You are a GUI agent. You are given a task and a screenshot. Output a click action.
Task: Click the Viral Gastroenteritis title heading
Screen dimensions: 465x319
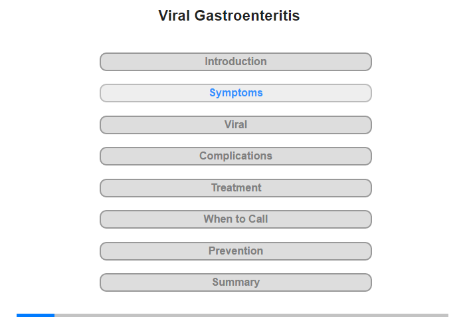pos(229,16)
